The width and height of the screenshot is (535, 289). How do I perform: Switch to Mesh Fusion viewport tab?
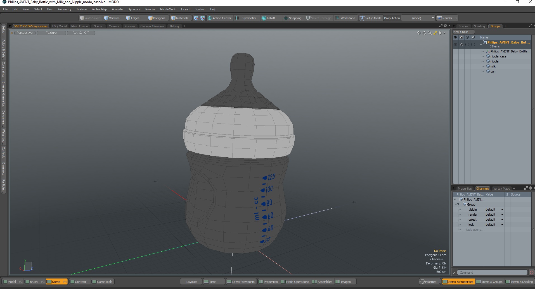[x=79, y=26]
